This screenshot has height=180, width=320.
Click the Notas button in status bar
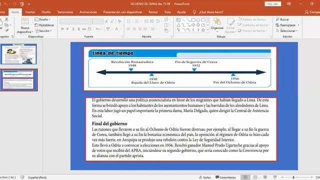(204, 177)
